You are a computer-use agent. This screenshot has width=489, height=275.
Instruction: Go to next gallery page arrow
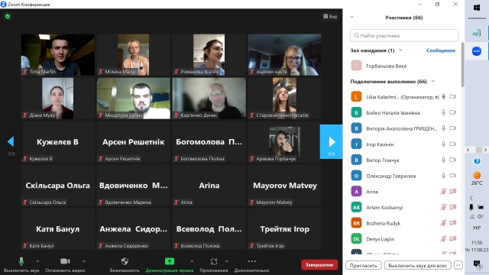[x=331, y=142]
